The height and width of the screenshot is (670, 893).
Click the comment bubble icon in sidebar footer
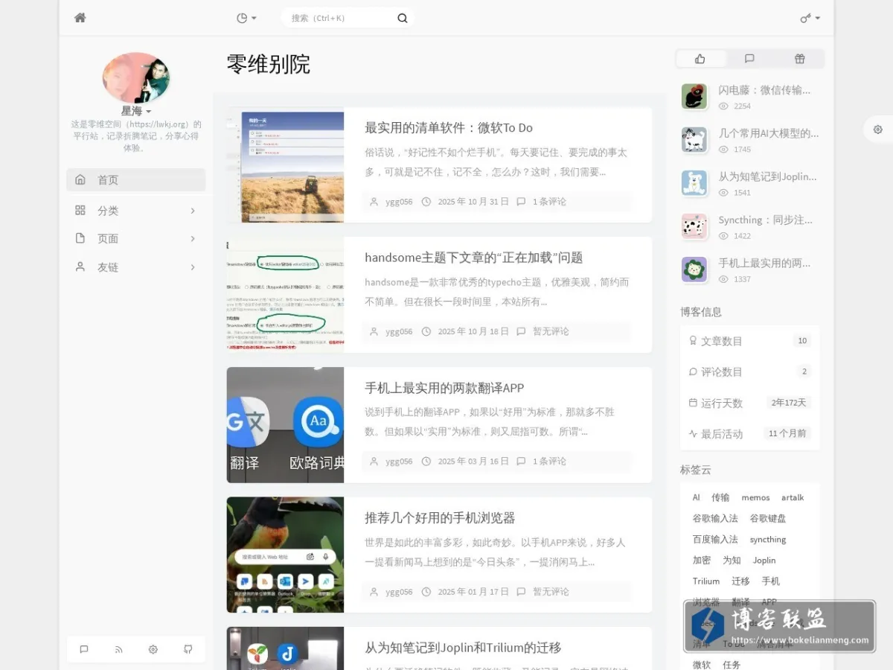(x=84, y=649)
